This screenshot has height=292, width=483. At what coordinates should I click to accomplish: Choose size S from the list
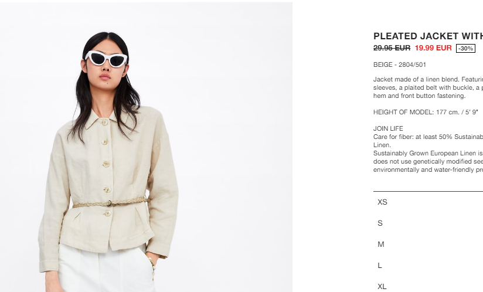point(428,223)
